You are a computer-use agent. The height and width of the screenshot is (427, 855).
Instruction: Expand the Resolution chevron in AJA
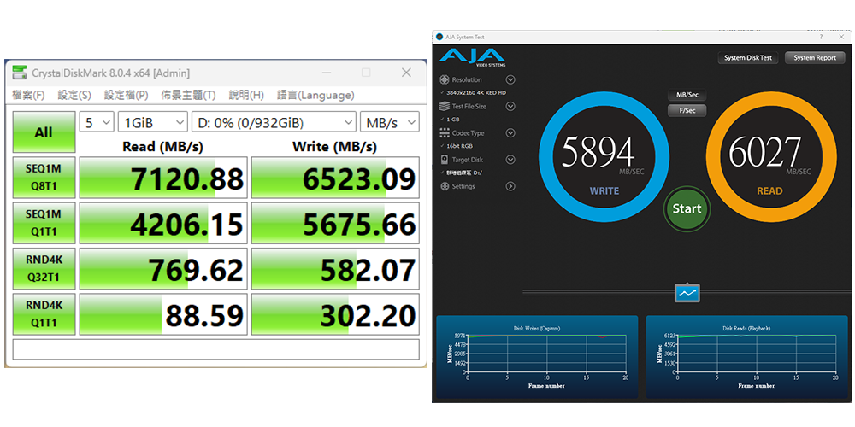pyautogui.click(x=510, y=80)
